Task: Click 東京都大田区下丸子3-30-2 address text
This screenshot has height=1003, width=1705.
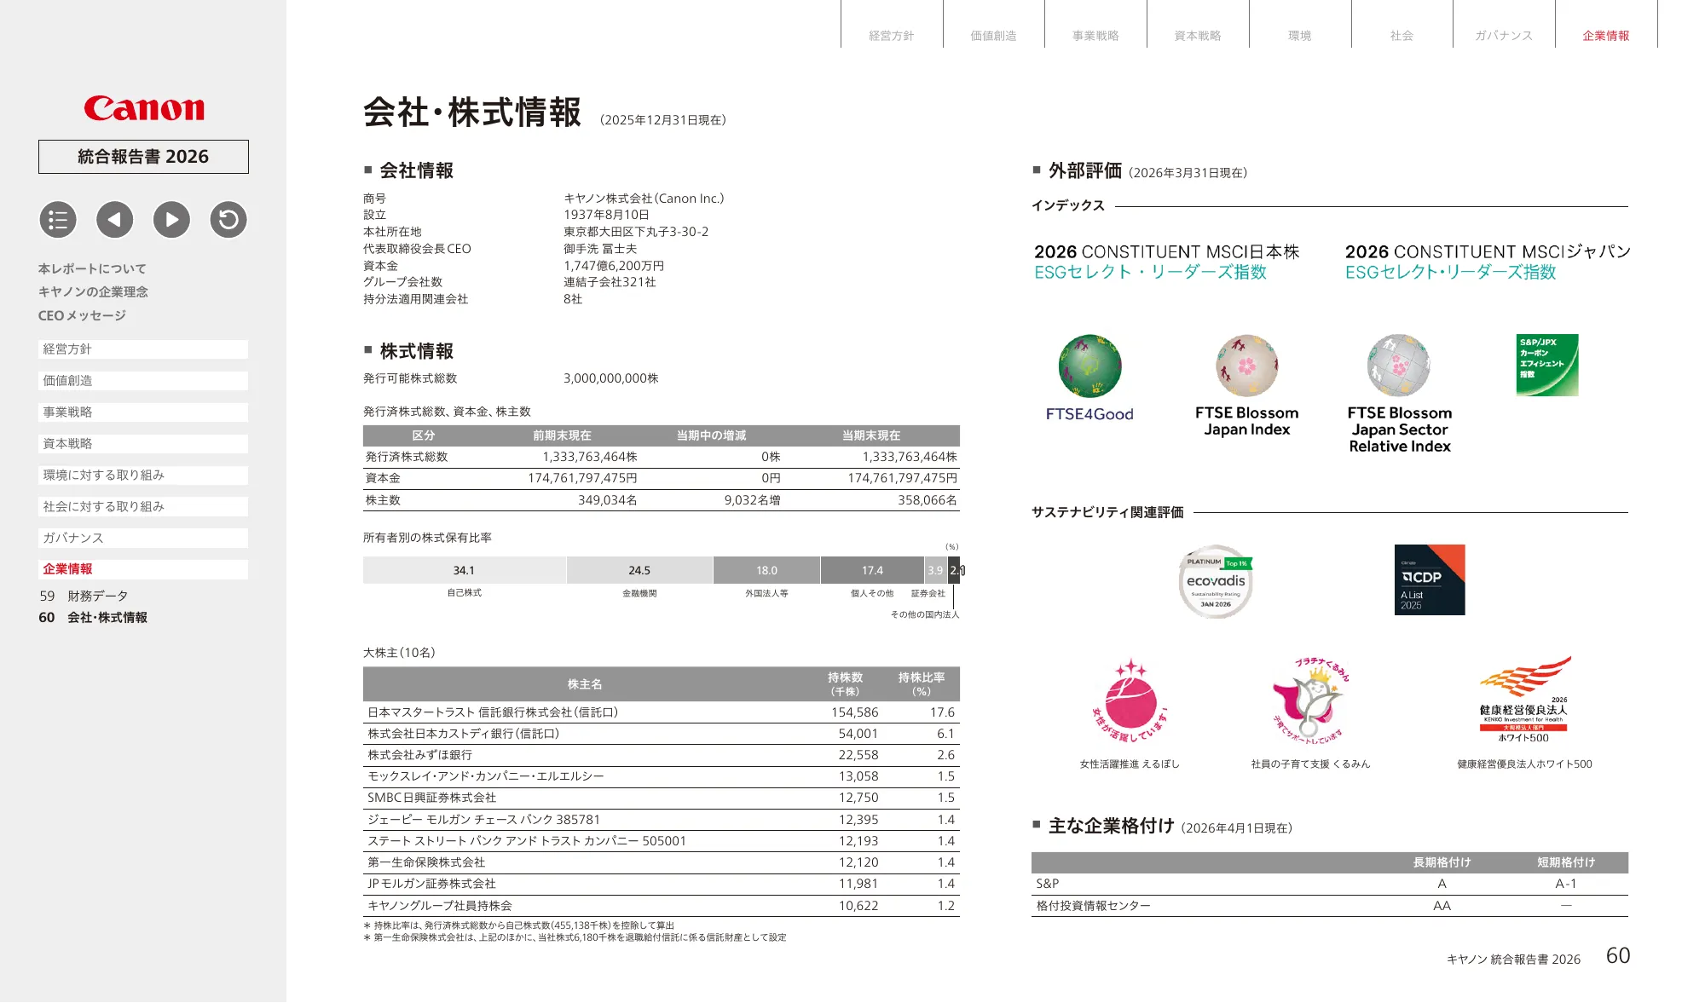Action: (x=636, y=232)
